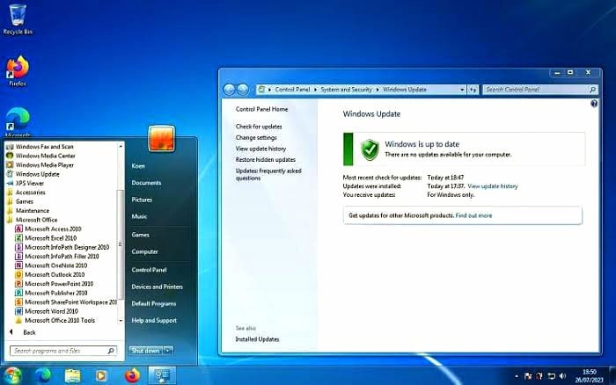
Task: Click the Action Center flag icon
Action: [x=528, y=376]
